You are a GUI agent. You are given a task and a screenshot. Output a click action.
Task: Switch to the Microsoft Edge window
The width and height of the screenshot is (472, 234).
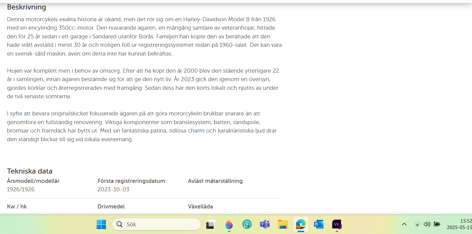tap(301, 224)
